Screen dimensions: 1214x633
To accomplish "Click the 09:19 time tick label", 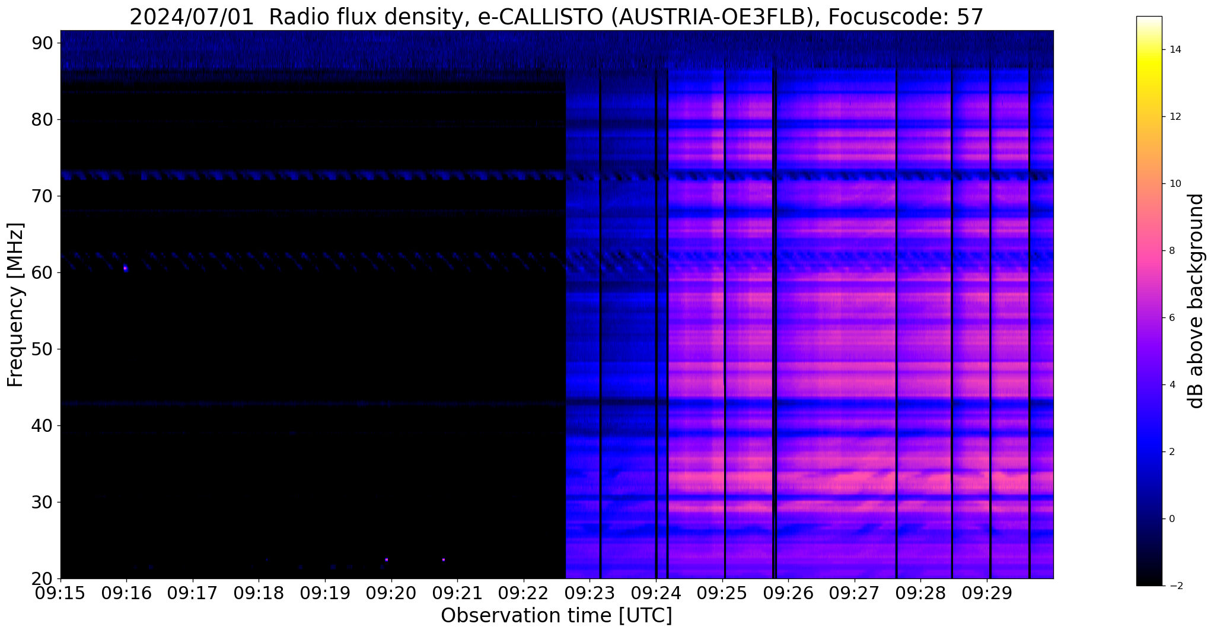I will (325, 593).
